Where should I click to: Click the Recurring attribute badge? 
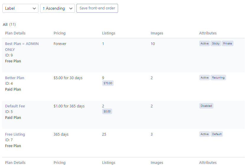(218, 78)
